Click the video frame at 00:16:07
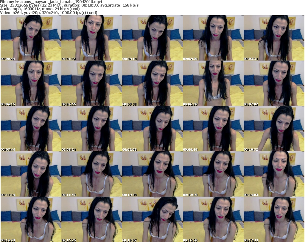The width and height of the screenshot is (305, 242). pyautogui.click(x=152, y=219)
